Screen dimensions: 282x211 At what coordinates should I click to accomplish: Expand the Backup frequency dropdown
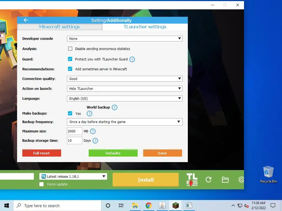pyautogui.click(x=125, y=122)
